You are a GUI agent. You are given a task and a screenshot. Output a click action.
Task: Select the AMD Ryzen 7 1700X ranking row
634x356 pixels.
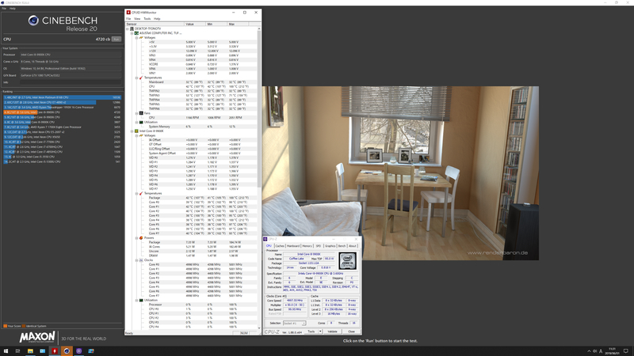click(63, 127)
